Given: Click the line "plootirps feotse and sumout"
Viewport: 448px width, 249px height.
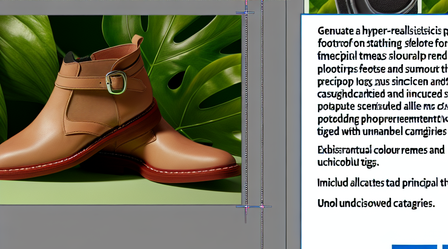Looking at the screenshot, I should click(x=382, y=69).
